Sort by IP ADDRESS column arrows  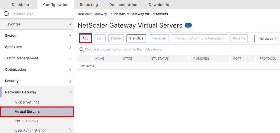pyautogui.click(x=227, y=59)
